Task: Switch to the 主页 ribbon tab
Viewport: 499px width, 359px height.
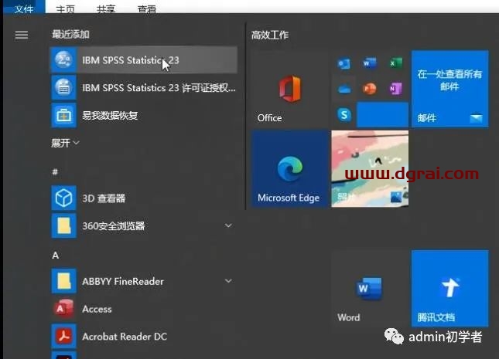Action: [65, 9]
